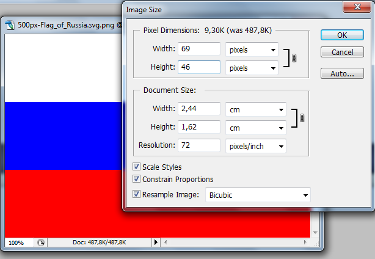The width and height of the screenshot is (375, 259).
Task: Click the document window resize grip
Action: pos(316,244)
